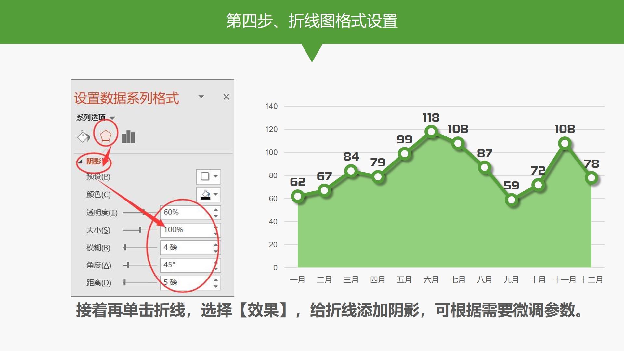The image size is (624, 351).
Task: Click the 距离(D) slider track
Action: click(140, 283)
